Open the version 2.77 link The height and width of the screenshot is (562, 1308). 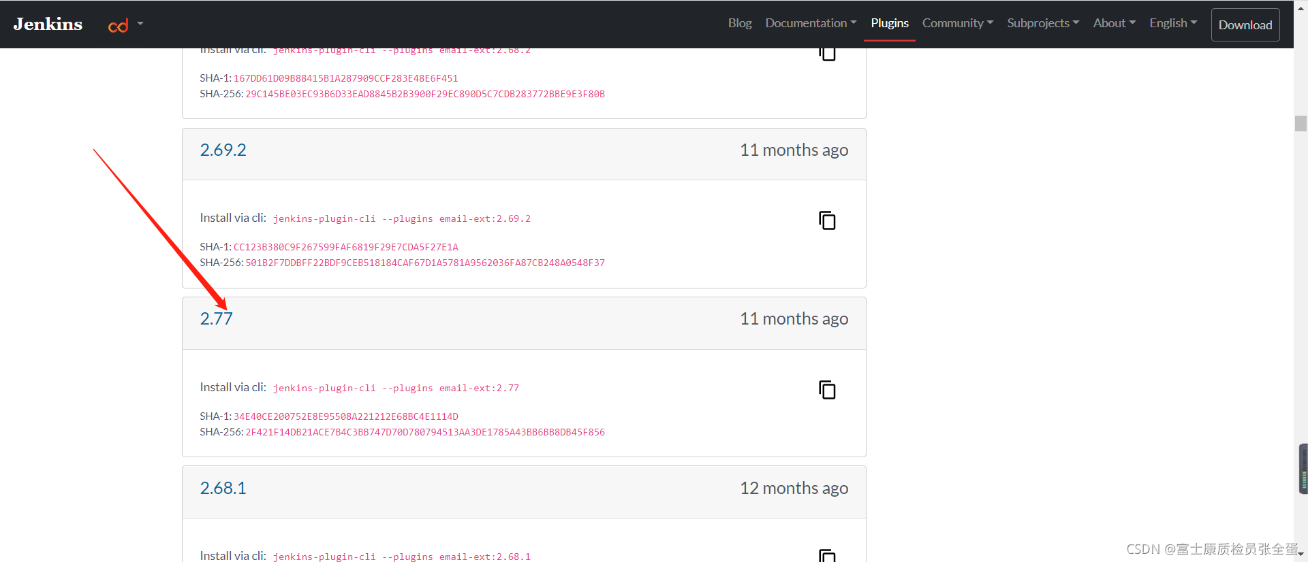[216, 318]
